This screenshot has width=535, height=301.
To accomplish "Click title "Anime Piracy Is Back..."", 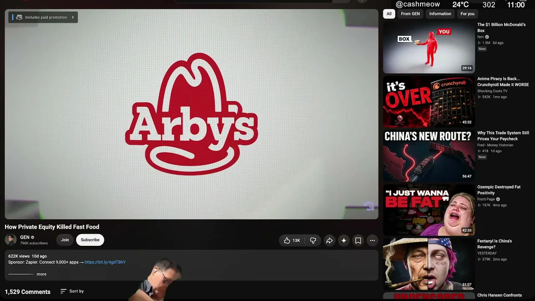I will [503, 82].
